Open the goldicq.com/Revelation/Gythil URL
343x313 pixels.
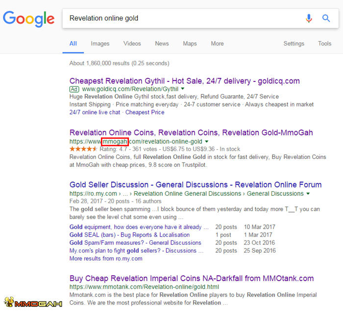130,89
